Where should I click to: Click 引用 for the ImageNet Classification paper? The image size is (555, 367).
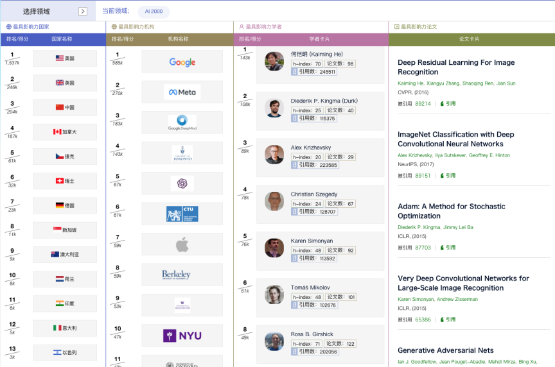(x=448, y=175)
